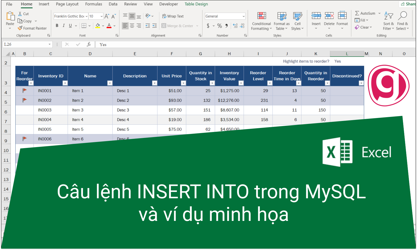Activate the Format Painter tool
Viewport: 417px width, 250px height.
32,28
